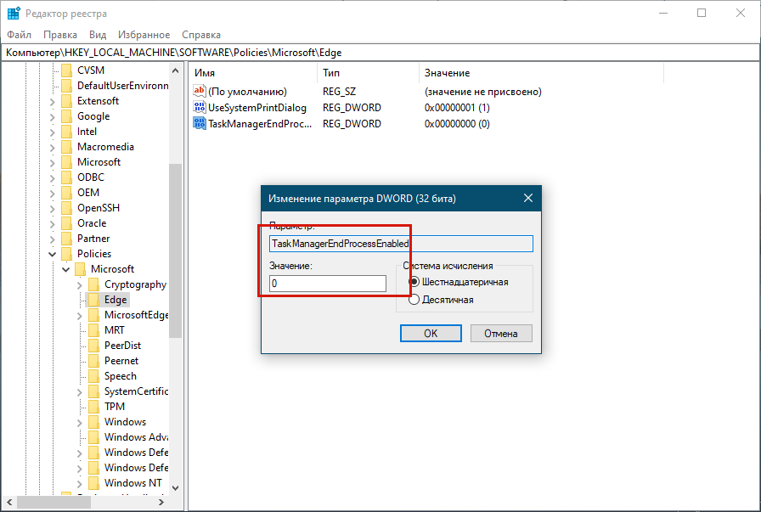This screenshot has height=512, width=761.
Task: Click the value 0x00000001 (1)
Action: click(457, 108)
